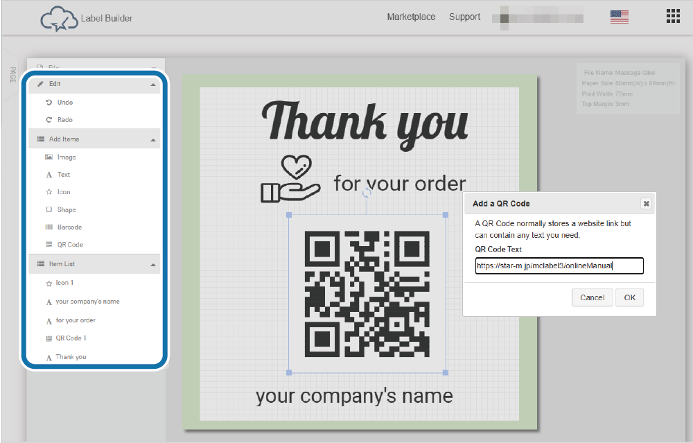Click the QR Code Text input field
The width and height of the screenshot is (693, 443).
pos(559,266)
